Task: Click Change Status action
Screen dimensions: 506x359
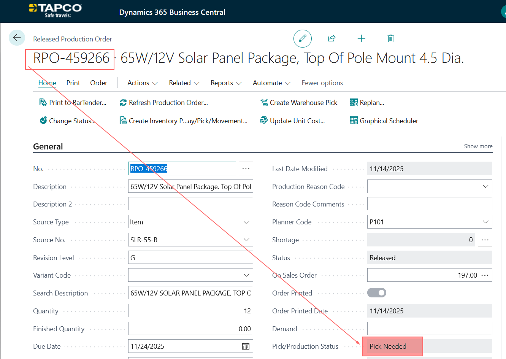Action: pyautogui.click(x=68, y=121)
